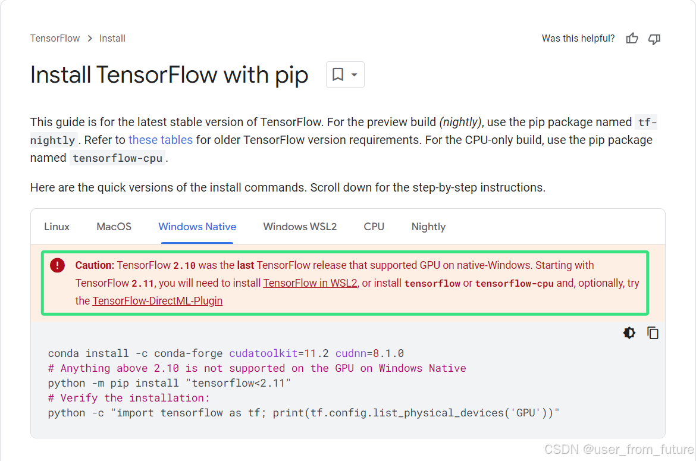
Task: Copy the code sample with the copy icon
Action: [x=653, y=333]
